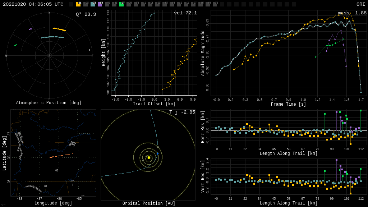The image size is (368, 207).
Task: Click the blue Earth dot on orbit
Action: pos(157,153)
